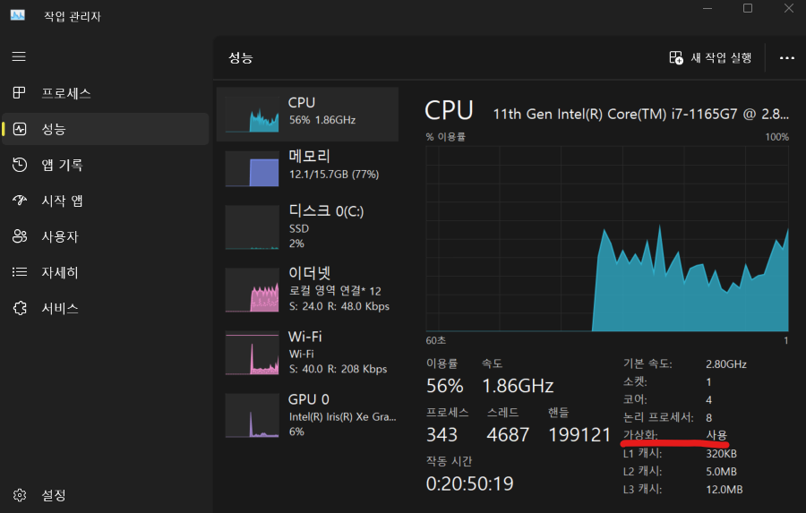Show the 자세히 page
Image resolution: width=806 pixels, height=513 pixels.
(x=60, y=272)
